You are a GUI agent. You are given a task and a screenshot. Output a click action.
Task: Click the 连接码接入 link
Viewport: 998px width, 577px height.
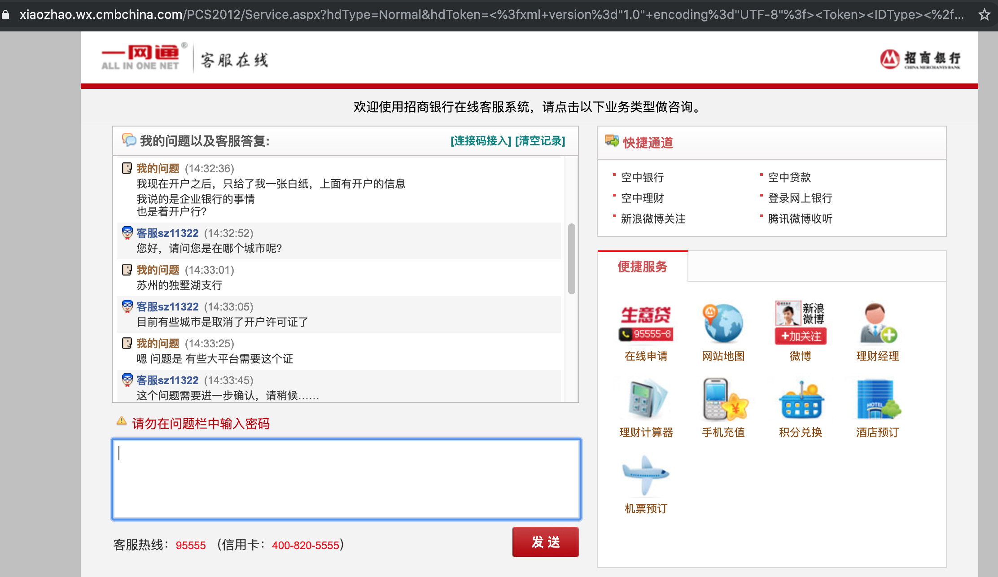tap(481, 141)
